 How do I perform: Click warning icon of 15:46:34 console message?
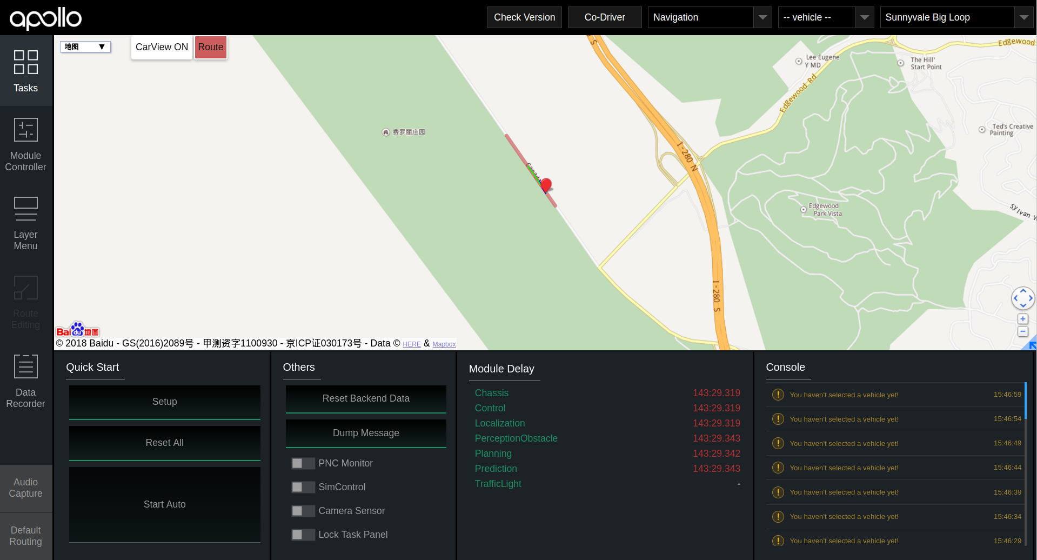[778, 517]
